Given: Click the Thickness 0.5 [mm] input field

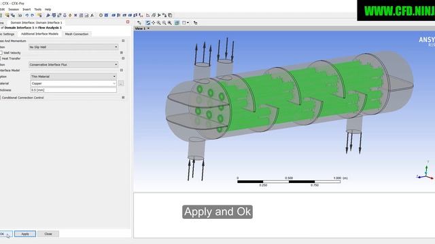Looking at the screenshot, I should point(73,90).
